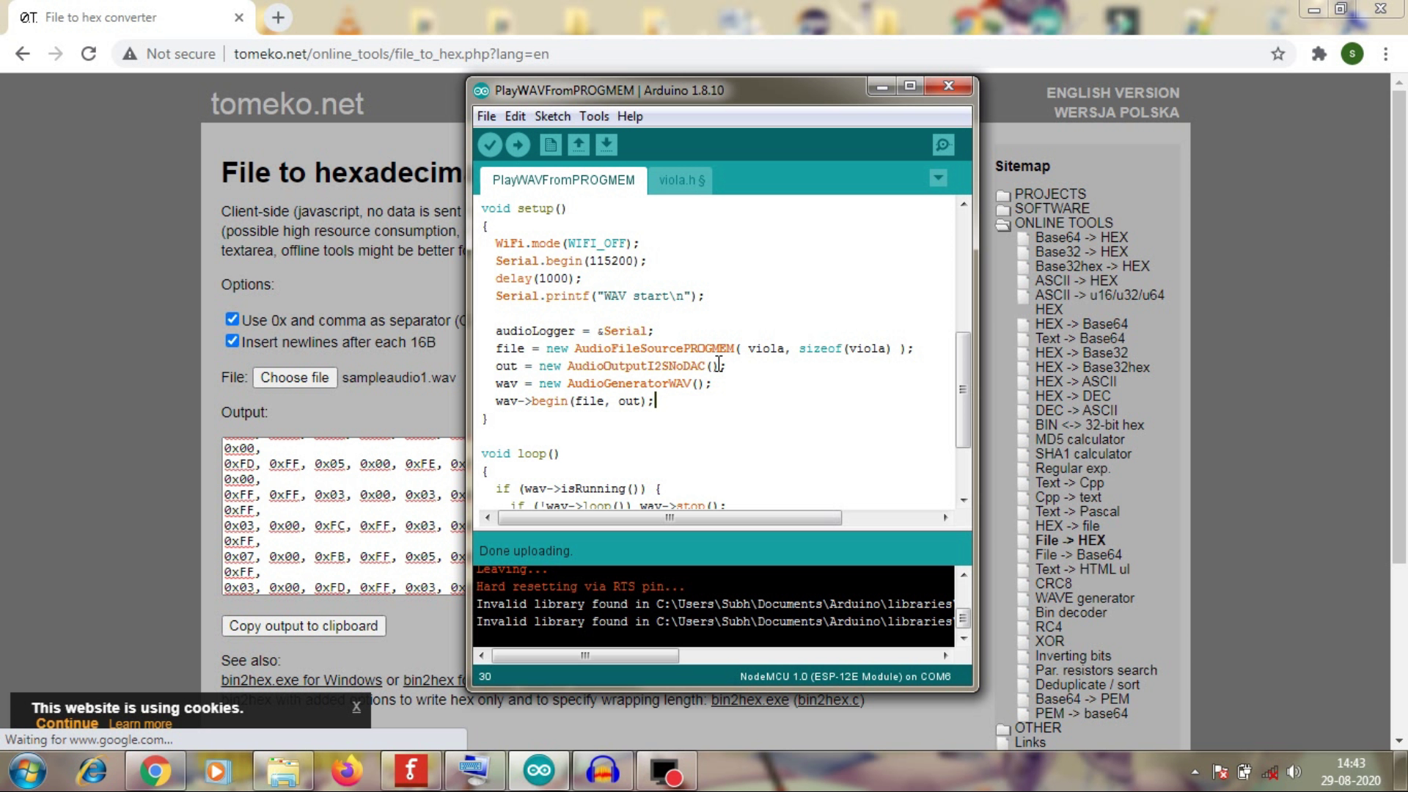Click the console scroll-down arrow

pyautogui.click(x=964, y=638)
